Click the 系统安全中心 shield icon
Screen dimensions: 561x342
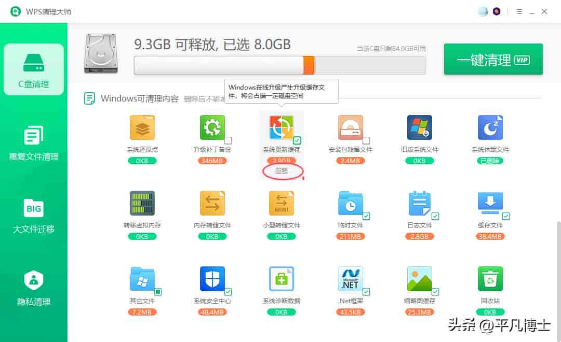[212, 279]
